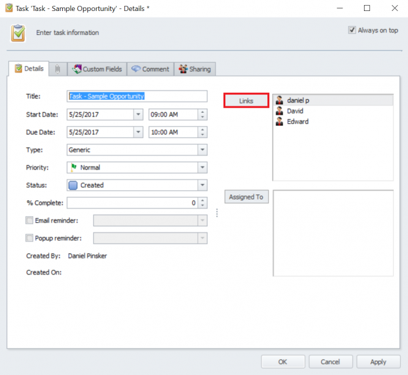Screen dimensions: 408x375
Task: Switch to the Sharing tab
Action: [x=194, y=69]
